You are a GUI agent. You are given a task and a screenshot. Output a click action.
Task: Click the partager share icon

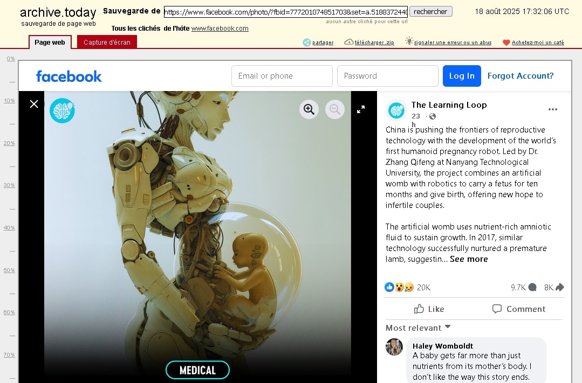[307, 41]
